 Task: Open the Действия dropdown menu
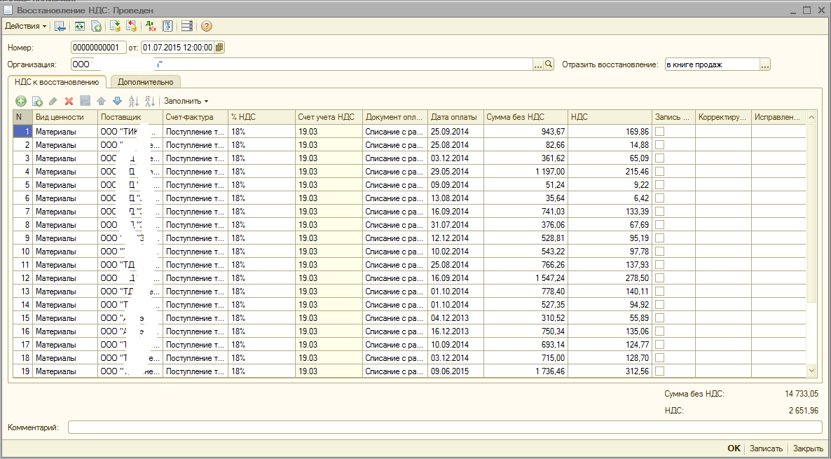point(25,26)
